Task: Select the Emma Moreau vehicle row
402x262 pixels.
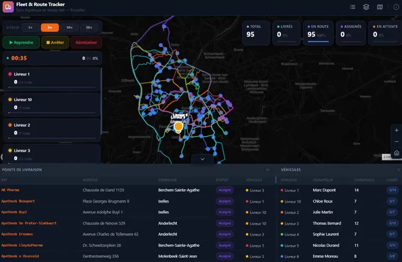Action: (x=340, y=257)
